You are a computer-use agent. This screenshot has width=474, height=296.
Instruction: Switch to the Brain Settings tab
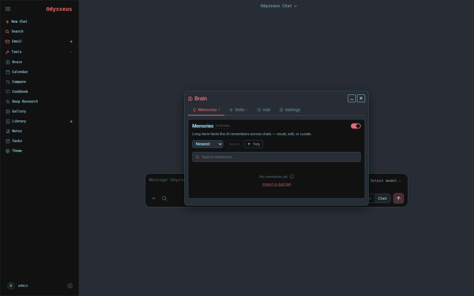[290, 110]
